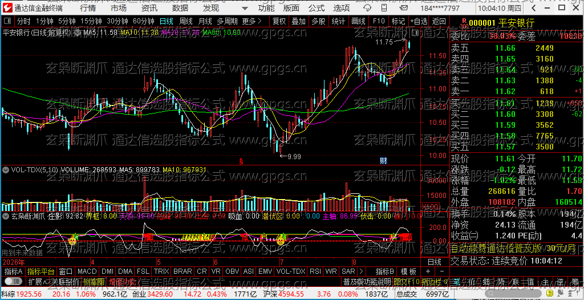584x300 pixels.
Task: Select the MACD indicator tab
Action: click(87, 271)
